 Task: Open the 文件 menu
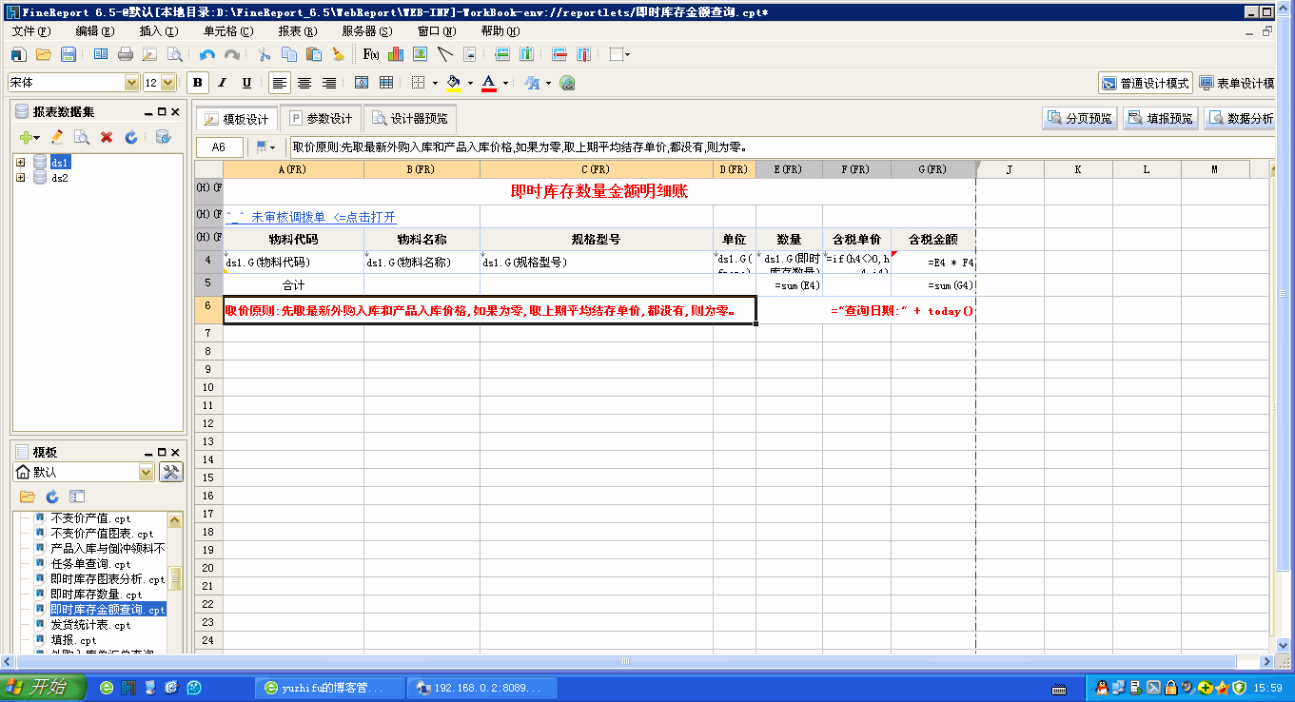pos(30,30)
